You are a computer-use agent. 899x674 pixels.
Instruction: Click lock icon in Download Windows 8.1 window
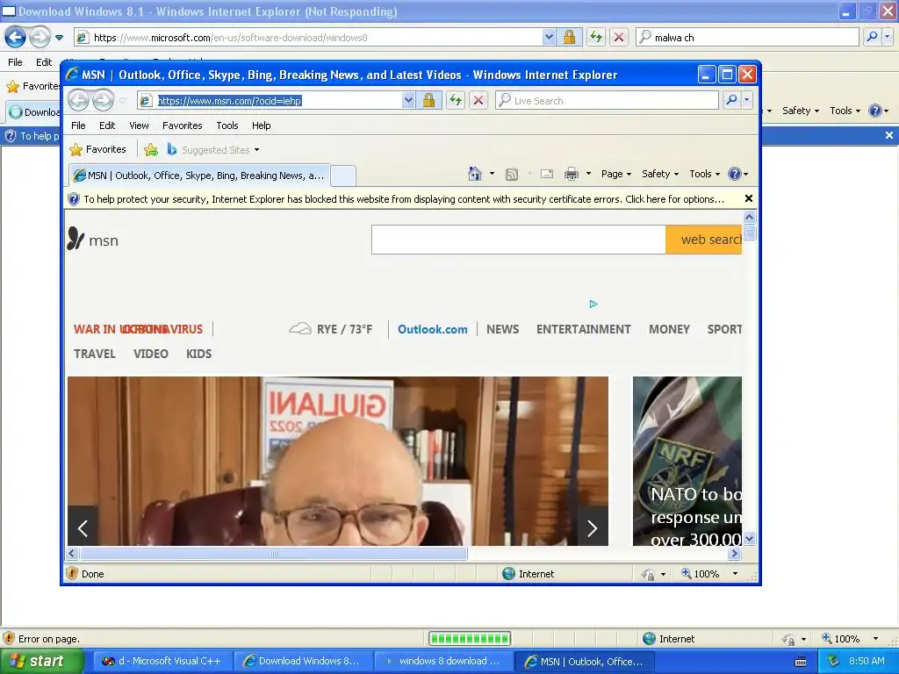click(569, 37)
